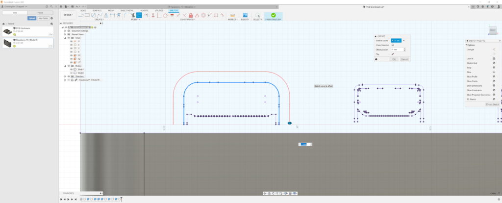Click the Linetype icon in Sketch Palette
Image resolution: width=502 pixels, height=203 pixels.
494,50
